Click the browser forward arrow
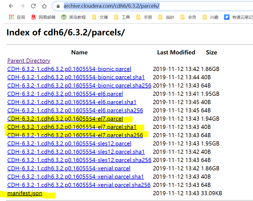The width and height of the screenshot is (253, 201). point(22,6)
